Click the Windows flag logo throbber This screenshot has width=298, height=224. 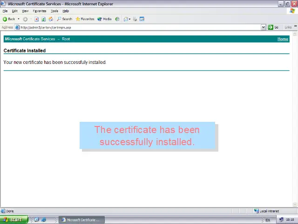pos(292,11)
